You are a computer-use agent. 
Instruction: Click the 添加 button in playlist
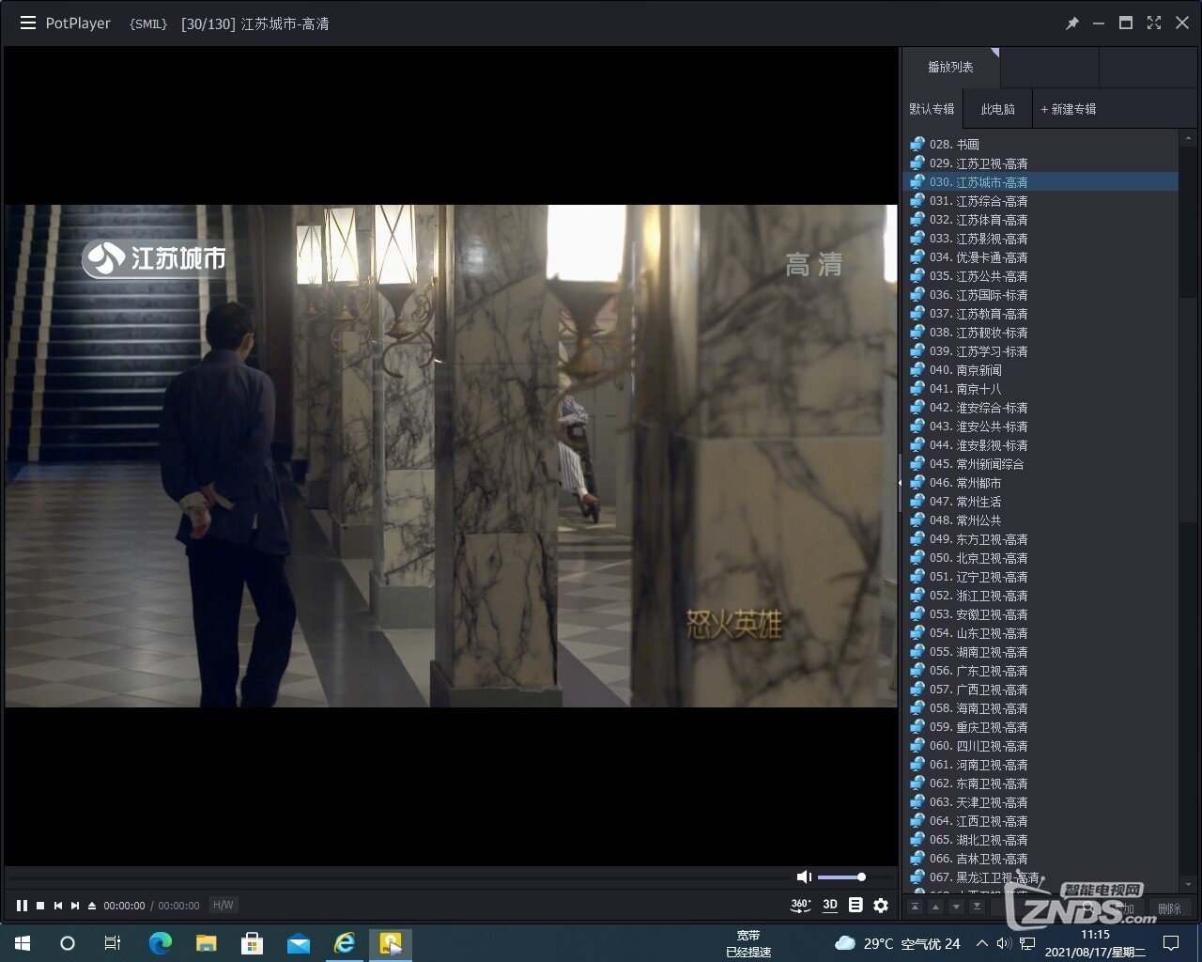click(1124, 908)
